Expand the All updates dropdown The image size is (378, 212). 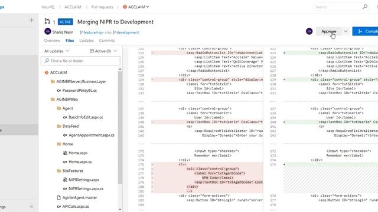pos(57,51)
